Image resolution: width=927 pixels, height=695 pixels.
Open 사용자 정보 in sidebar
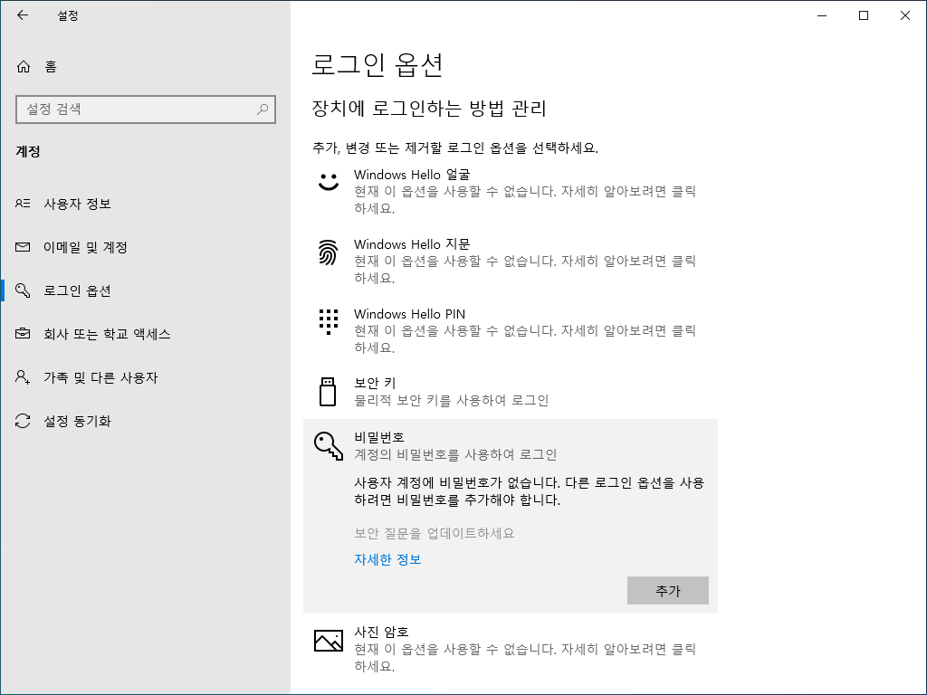[146, 204]
